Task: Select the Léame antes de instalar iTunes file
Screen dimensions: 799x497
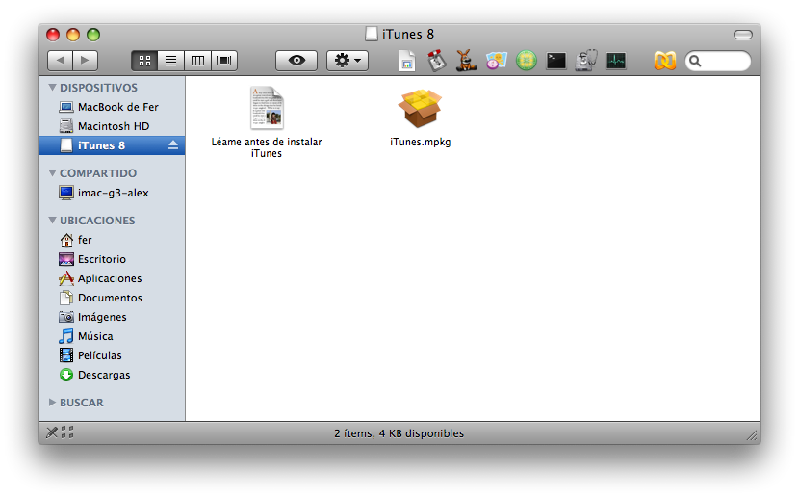Action: 267,108
